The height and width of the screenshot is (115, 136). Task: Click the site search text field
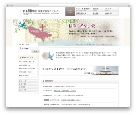click(25, 51)
